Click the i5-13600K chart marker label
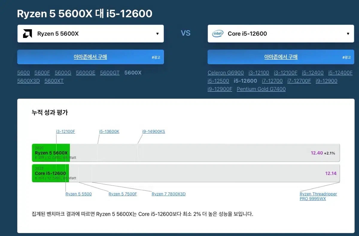The height and width of the screenshot is (236, 359). (109, 131)
